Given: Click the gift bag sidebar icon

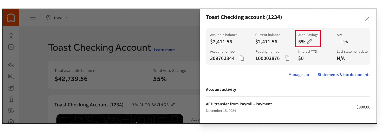Looking at the screenshot, I should 11,99.
